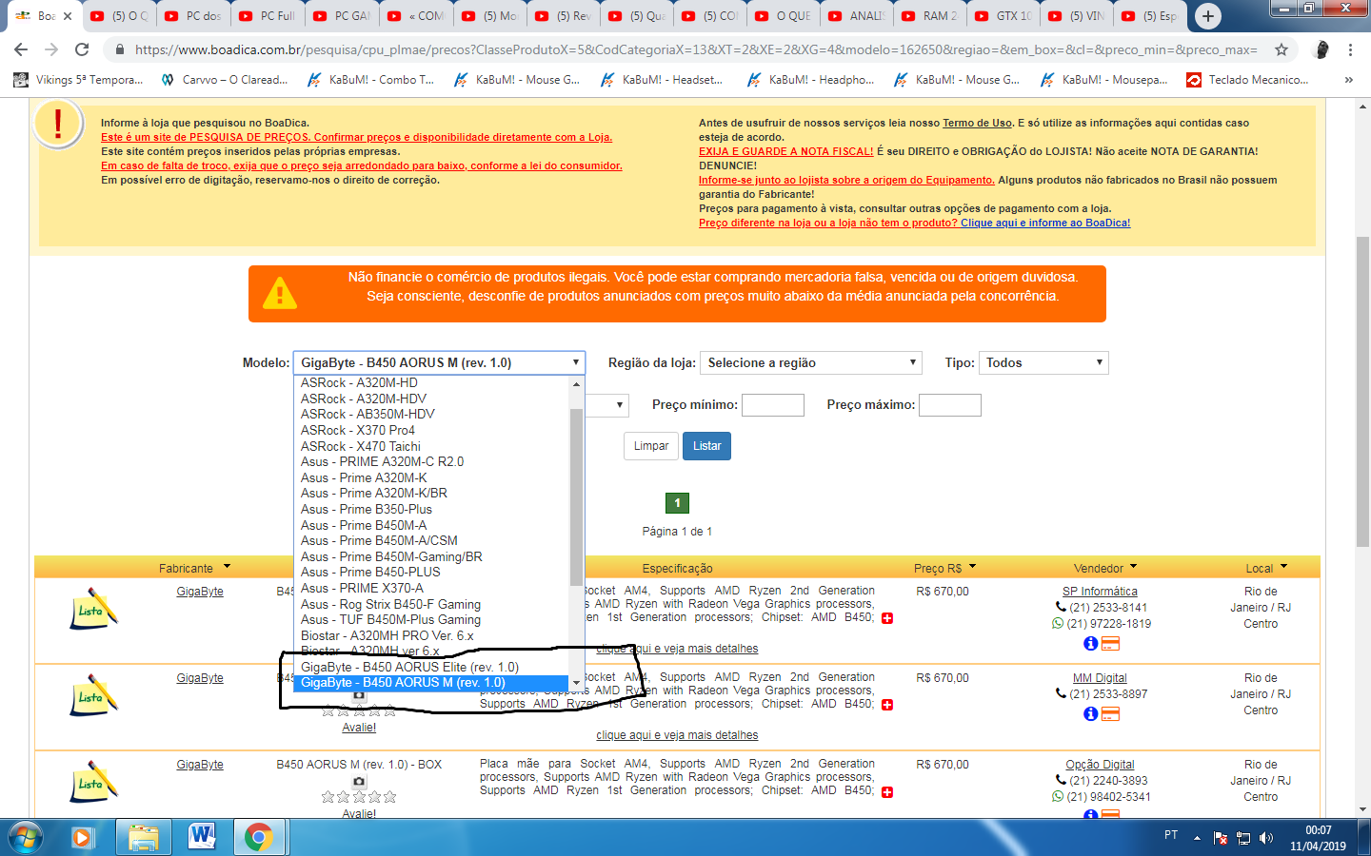The height and width of the screenshot is (856, 1371).
Task: Open the Modelo combo box
Action: (439, 363)
